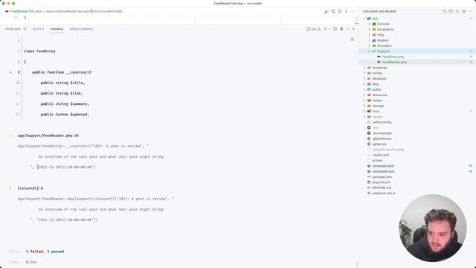
Task: Collapse all folders in Explorer
Action: (x=464, y=12)
